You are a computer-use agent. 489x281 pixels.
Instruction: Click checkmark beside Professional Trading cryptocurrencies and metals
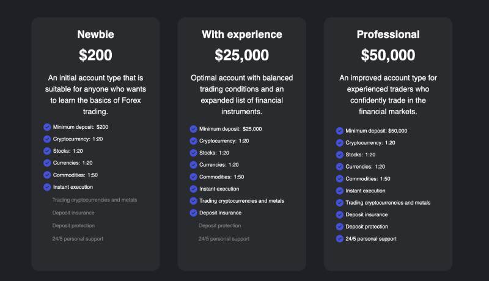click(339, 203)
